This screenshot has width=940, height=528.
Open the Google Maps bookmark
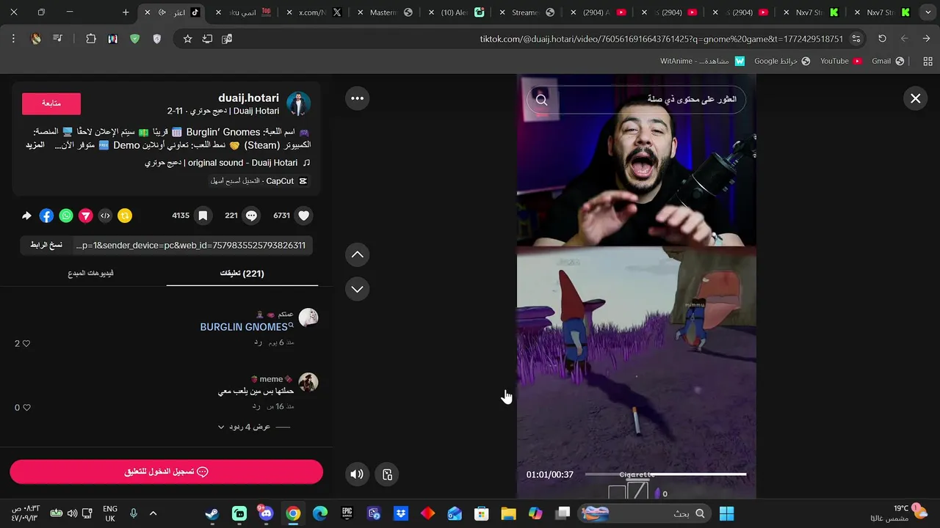coord(783,61)
